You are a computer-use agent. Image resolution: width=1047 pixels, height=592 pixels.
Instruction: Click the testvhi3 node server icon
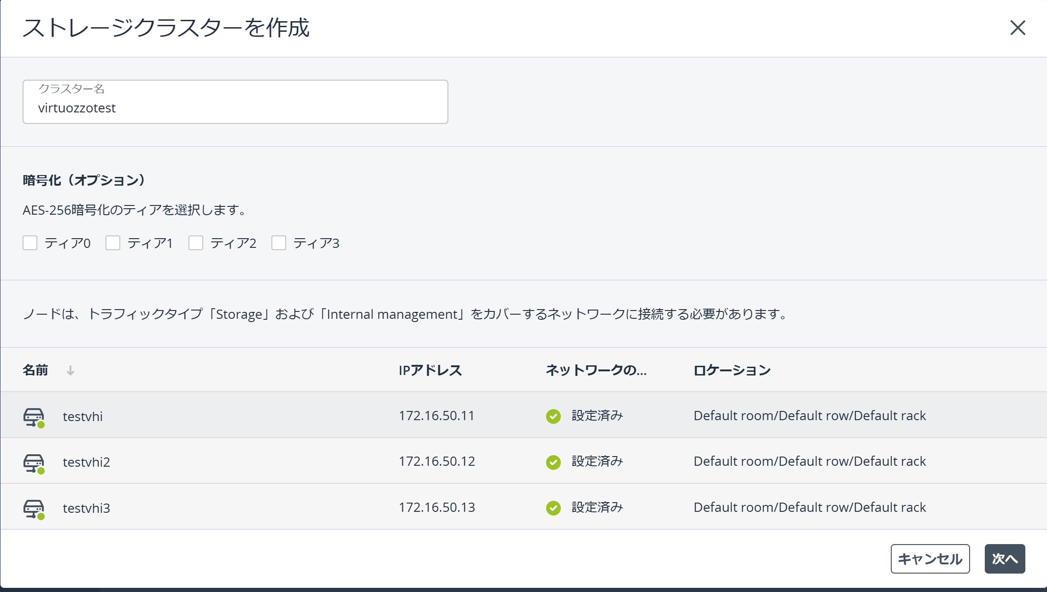[34, 508]
